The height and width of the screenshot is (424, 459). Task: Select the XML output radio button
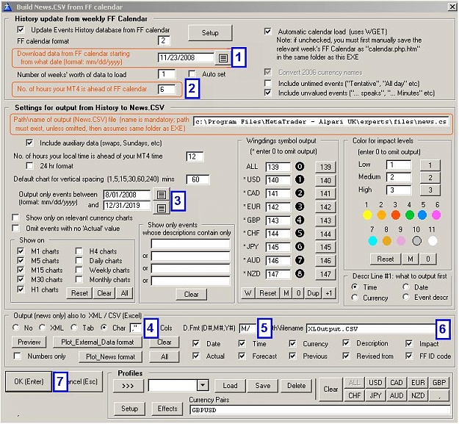coord(43,328)
